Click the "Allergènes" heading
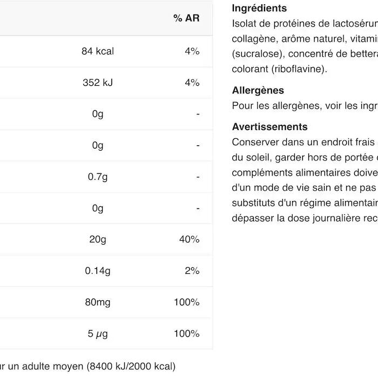378x378 pixels. [258, 91]
